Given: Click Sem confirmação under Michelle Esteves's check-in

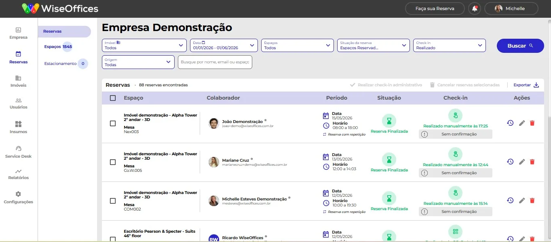Looking at the screenshot, I should tap(456, 212).
